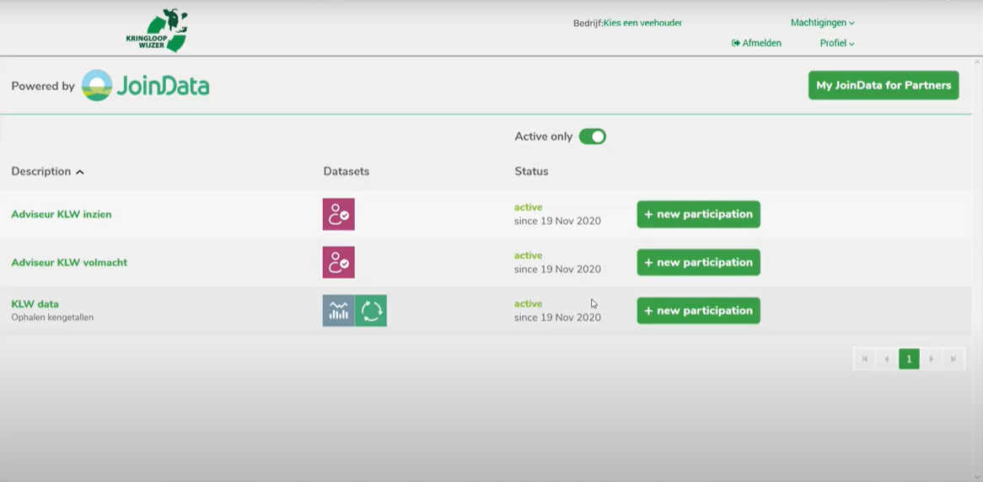Image resolution: width=983 pixels, height=482 pixels.
Task: Click the 'Ophalen kengetallen' subtitle
Action: tap(52, 318)
